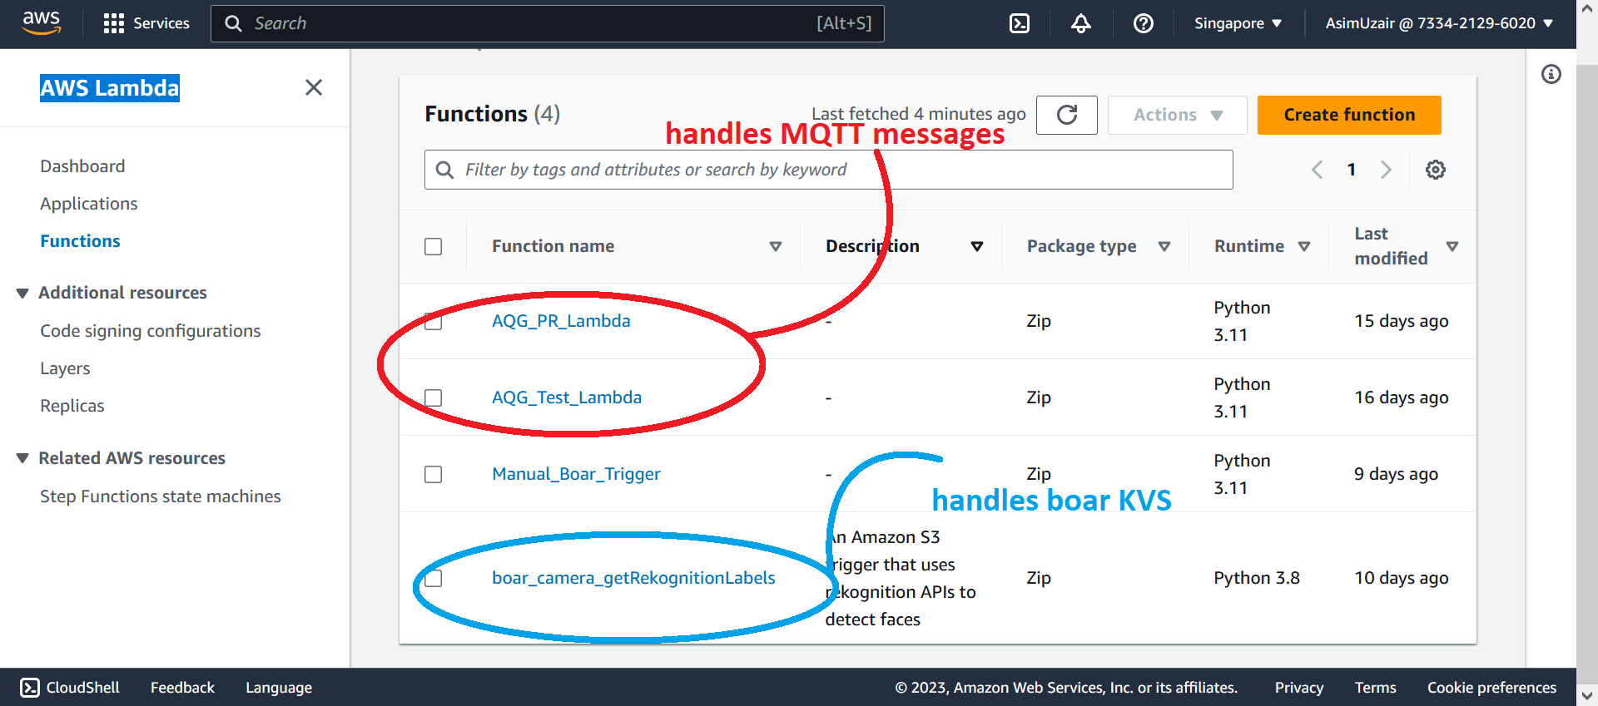The width and height of the screenshot is (1598, 706).
Task: Open table preferences gear
Action: [1436, 170]
